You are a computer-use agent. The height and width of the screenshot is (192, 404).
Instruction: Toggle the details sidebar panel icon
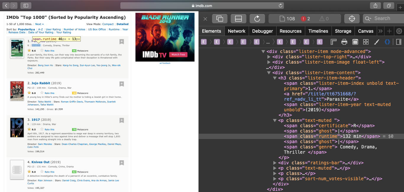pos(398,42)
